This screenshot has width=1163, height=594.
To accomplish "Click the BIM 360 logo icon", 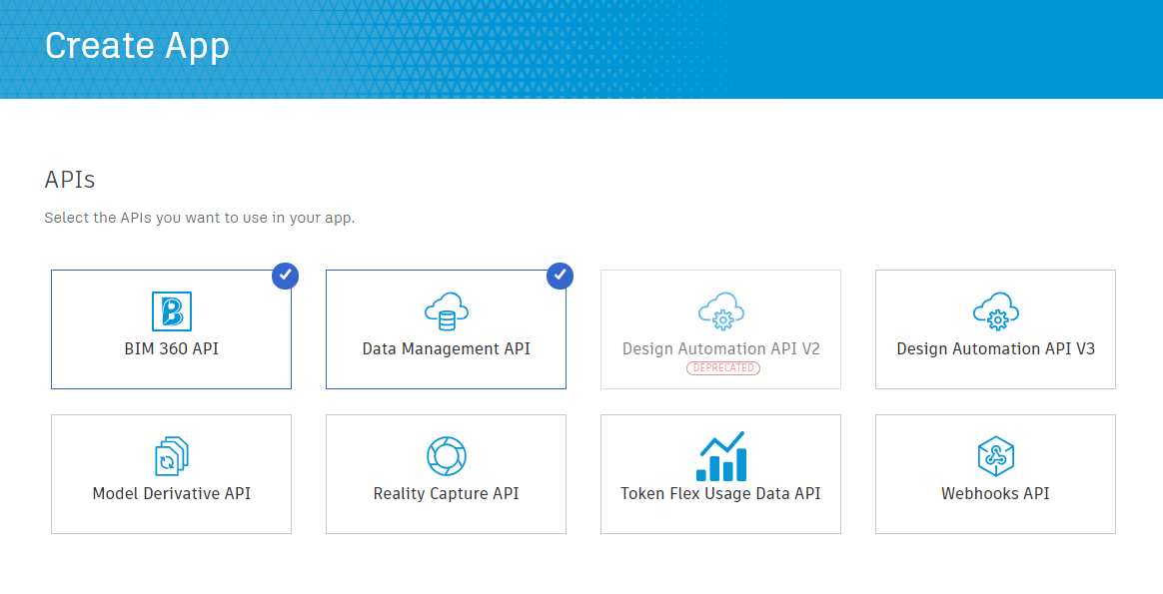I will (171, 310).
